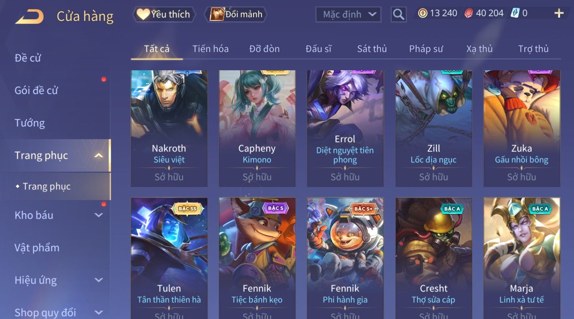The width and height of the screenshot is (574, 319).
Task: Open search with magnifier icon
Action: [399, 14]
